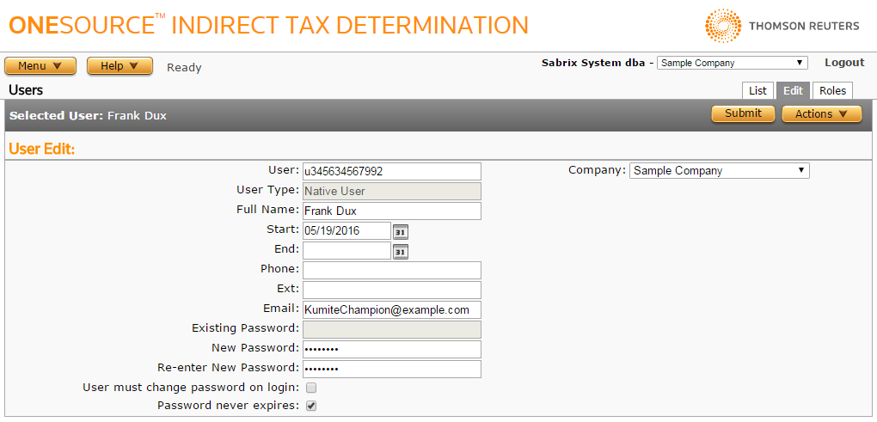
Task: Open the End date calendar picker
Action: pyautogui.click(x=401, y=251)
